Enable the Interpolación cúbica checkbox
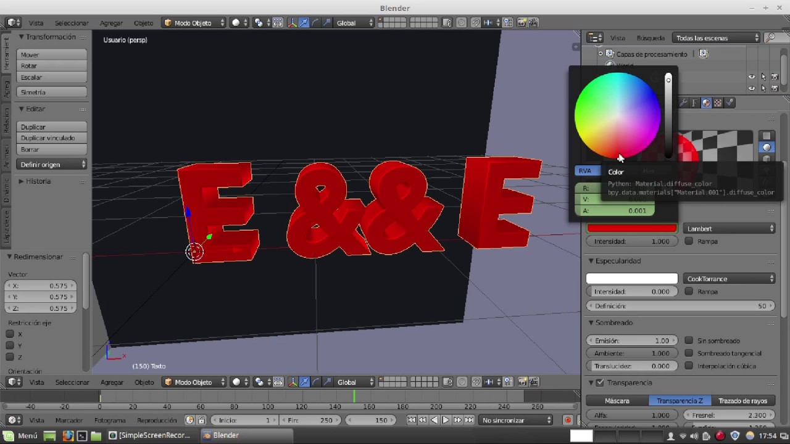 [689, 366]
